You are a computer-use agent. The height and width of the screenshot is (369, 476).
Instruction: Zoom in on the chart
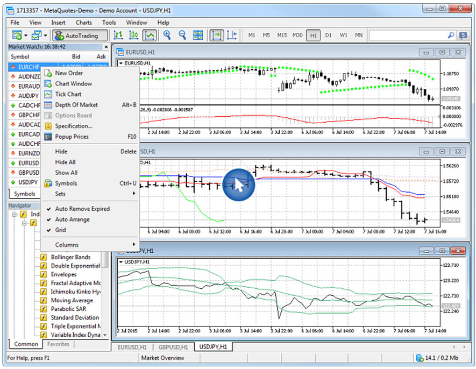(x=167, y=35)
